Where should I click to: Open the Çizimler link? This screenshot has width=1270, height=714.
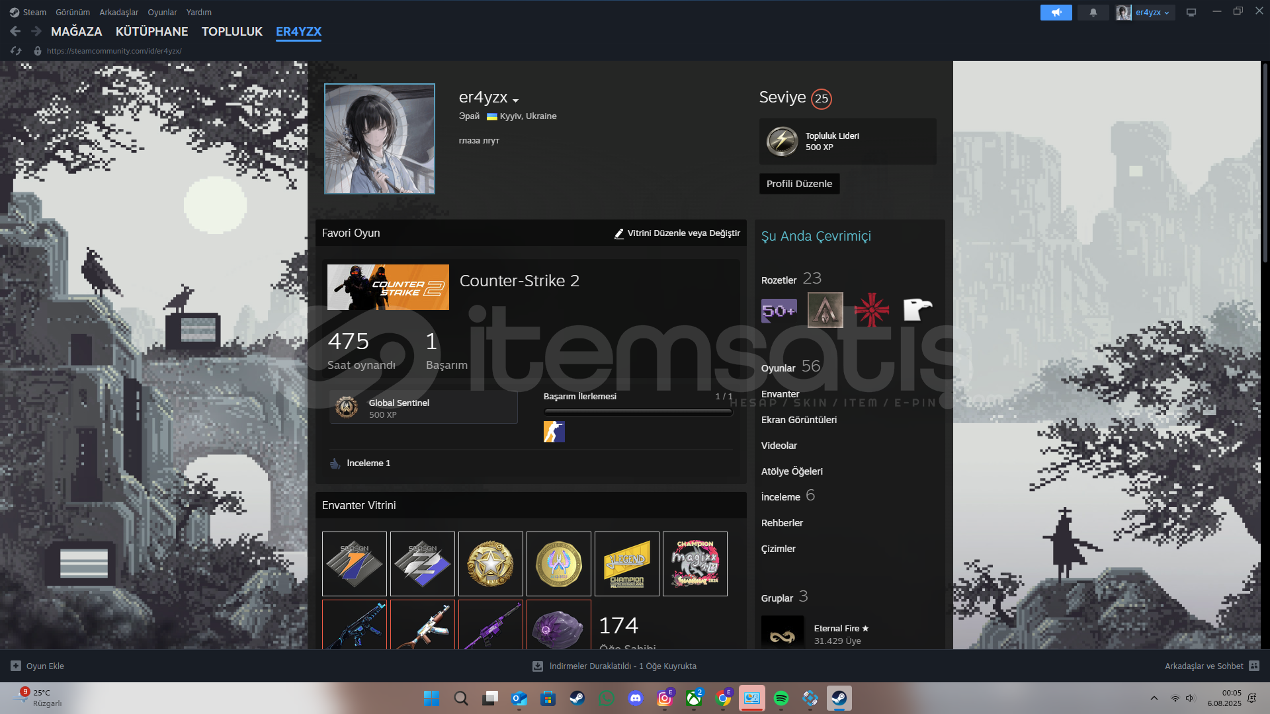[778, 549]
